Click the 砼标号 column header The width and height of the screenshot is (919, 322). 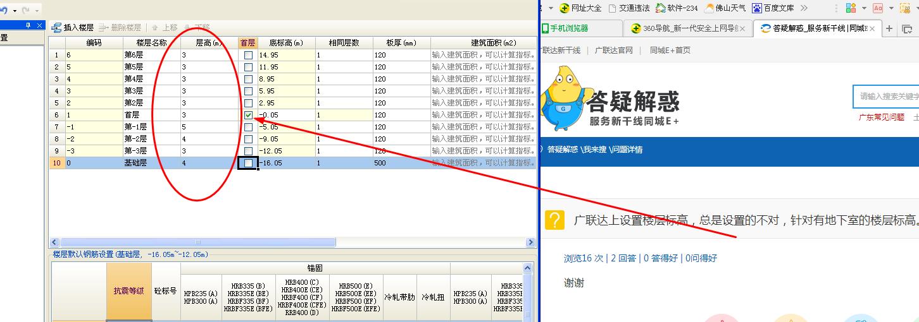tap(166, 291)
